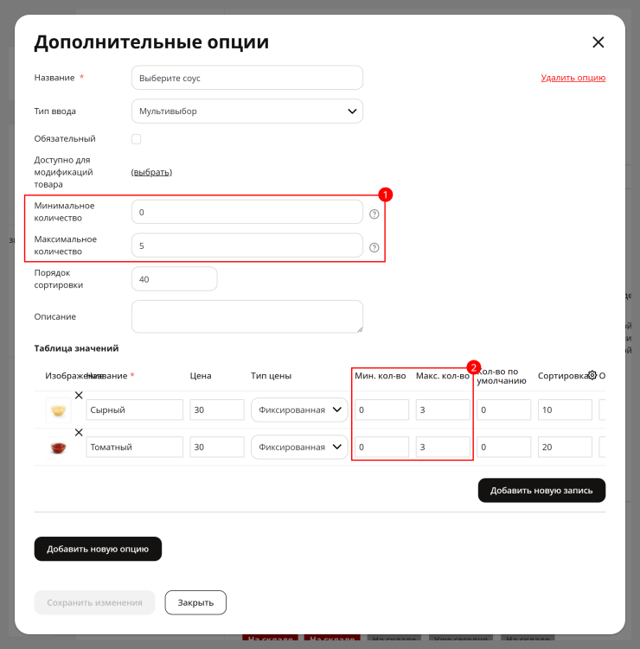The width and height of the screenshot is (640, 649).
Task: Edit Мин. кол-во field for Сырный
Action: [381, 410]
